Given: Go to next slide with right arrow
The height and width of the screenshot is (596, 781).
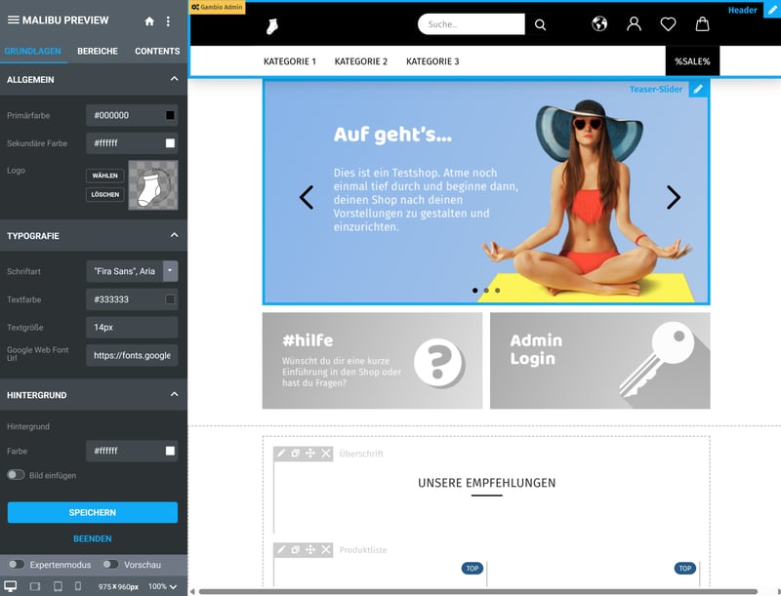Looking at the screenshot, I should 674,197.
